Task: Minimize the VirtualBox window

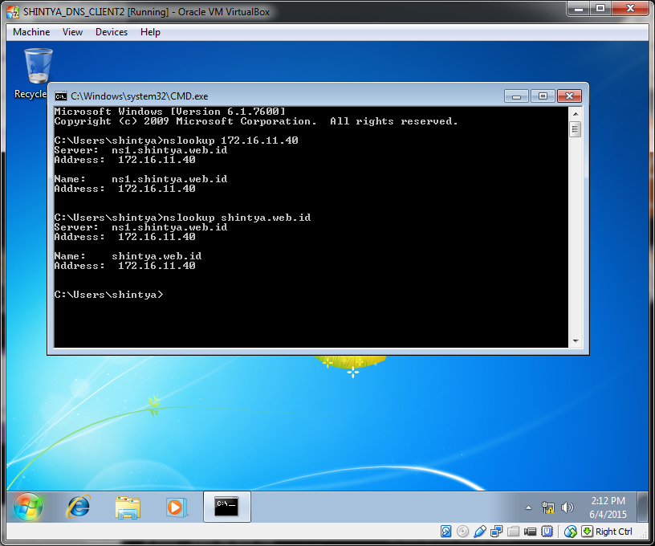Action: click(x=579, y=8)
